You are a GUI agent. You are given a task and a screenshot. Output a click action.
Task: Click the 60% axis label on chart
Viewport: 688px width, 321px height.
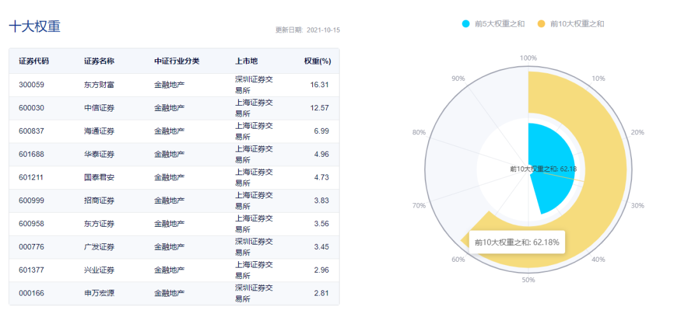point(458,259)
